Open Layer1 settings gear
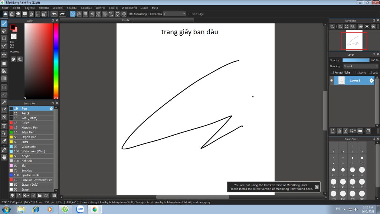This screenshot has height=214, width=380. [x=371, y=81]
